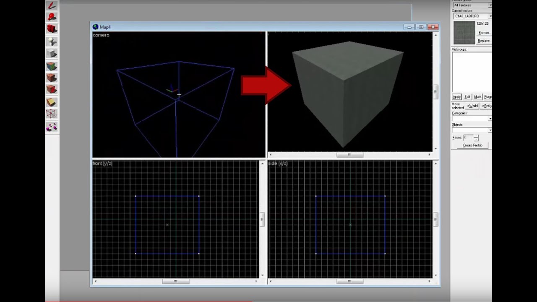Viewport: 537px width, 302px height.
Task: Click the front (y/z) view vertical scrollbar thumb
Action: coord(262,219)
